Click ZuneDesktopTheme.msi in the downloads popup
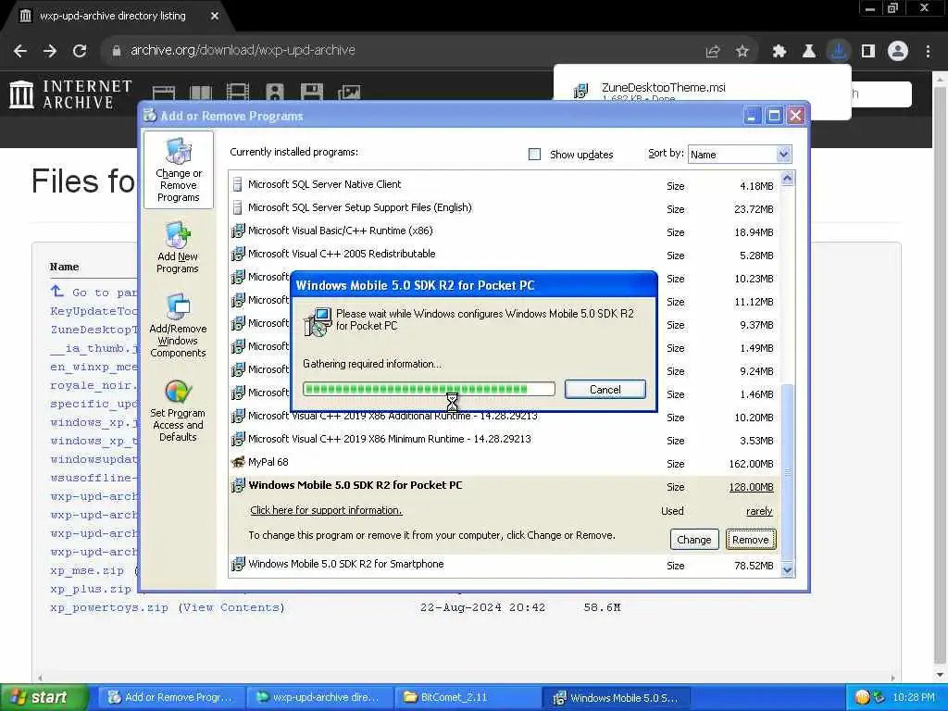This screenshot has height=711, width=948. tap(663, 88)
